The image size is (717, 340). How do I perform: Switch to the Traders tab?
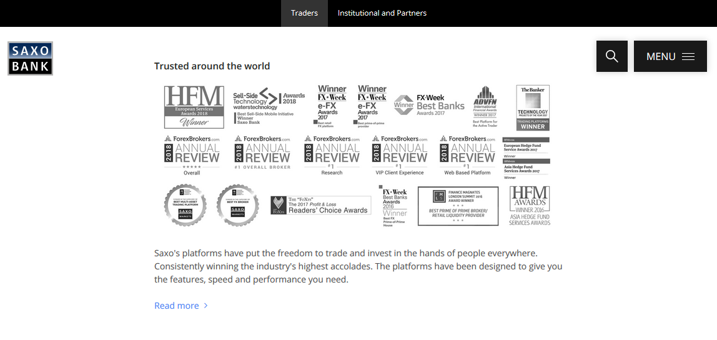[304, 13]
